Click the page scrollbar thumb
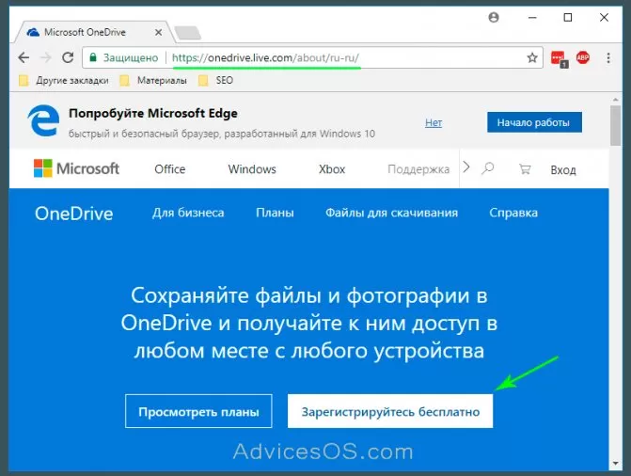The width and height of the screenshot is (631, 476). (615, 125)
